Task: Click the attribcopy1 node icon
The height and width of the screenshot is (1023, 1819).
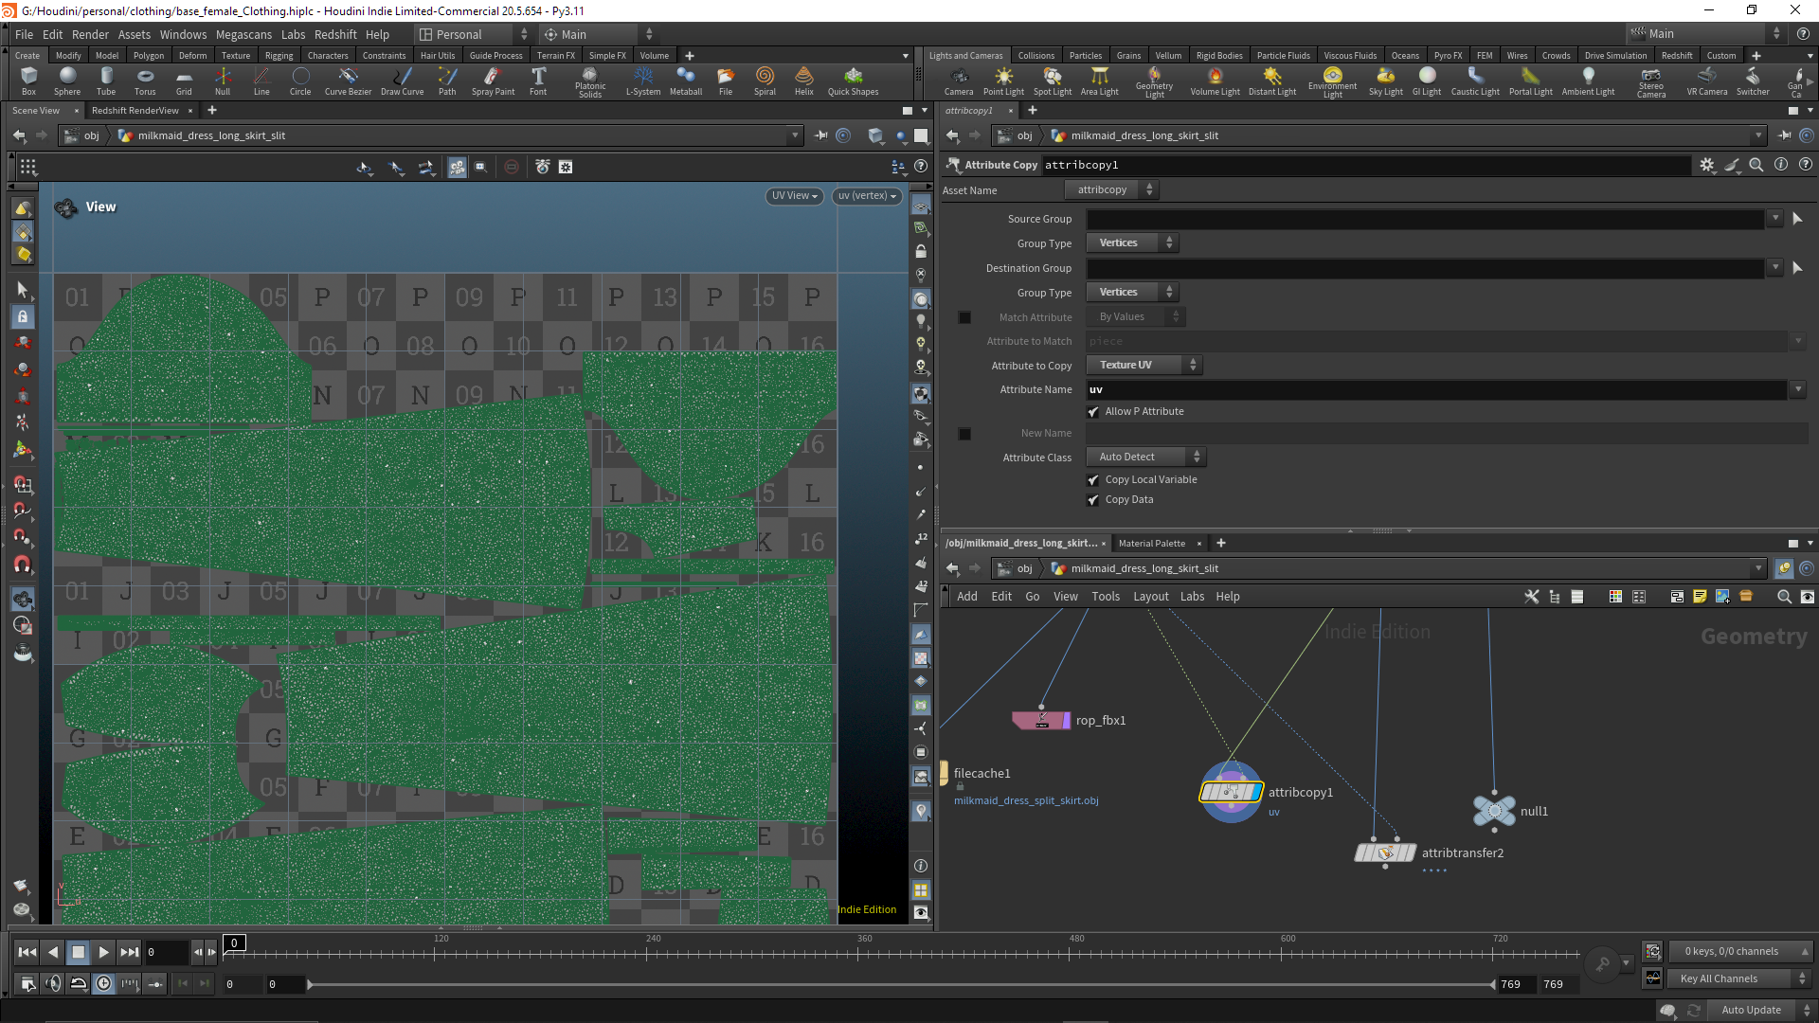Action: (x=1231, y=792)
